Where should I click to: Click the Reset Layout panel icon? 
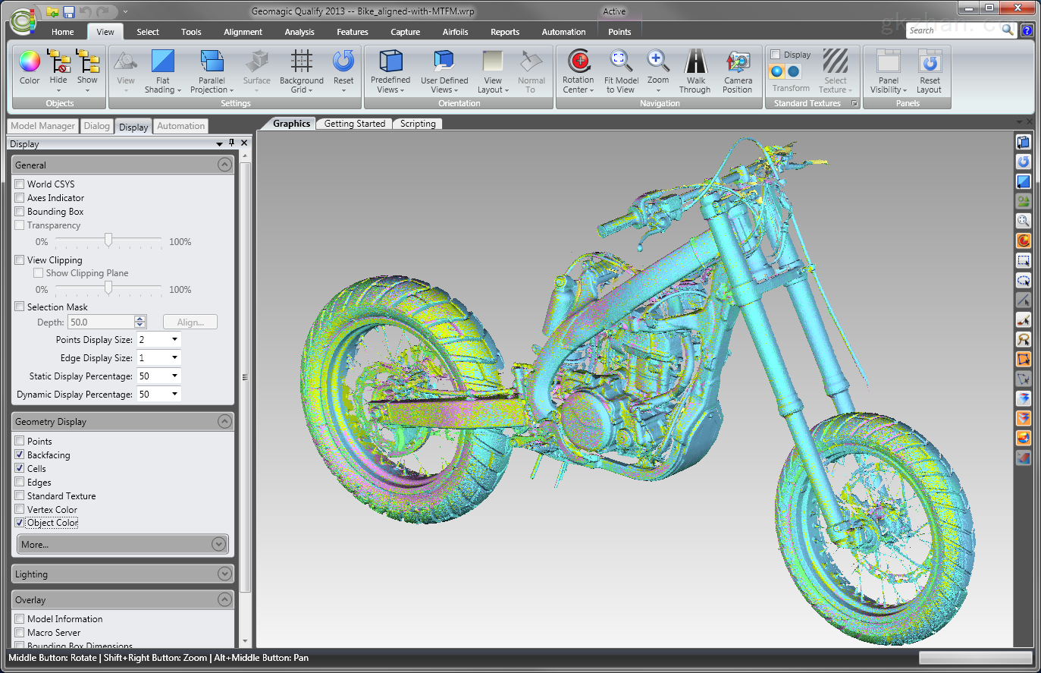928,72
